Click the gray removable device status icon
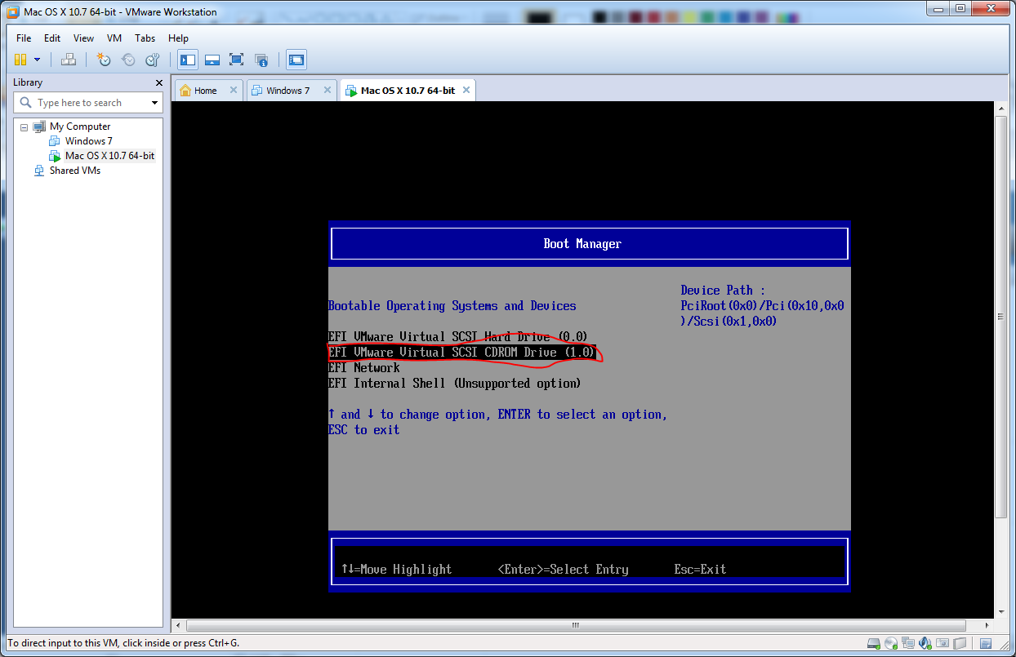Image resolution: width=1016 pixels, height=657 pixels. point(960,644)
